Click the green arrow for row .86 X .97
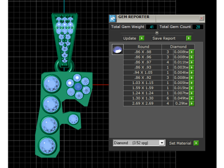The height and width of the screenshot is (168, 224). click(192, 62)
